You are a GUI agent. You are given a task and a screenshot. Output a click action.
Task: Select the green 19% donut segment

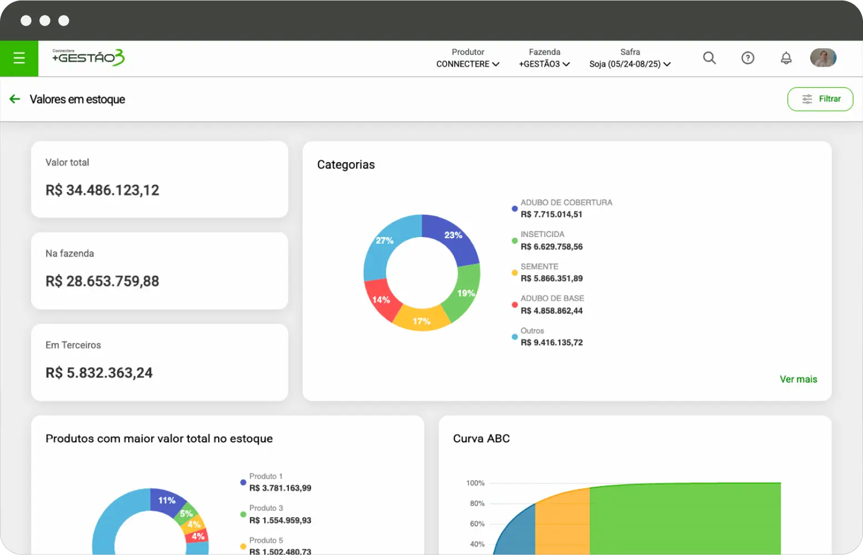(465, 291)
